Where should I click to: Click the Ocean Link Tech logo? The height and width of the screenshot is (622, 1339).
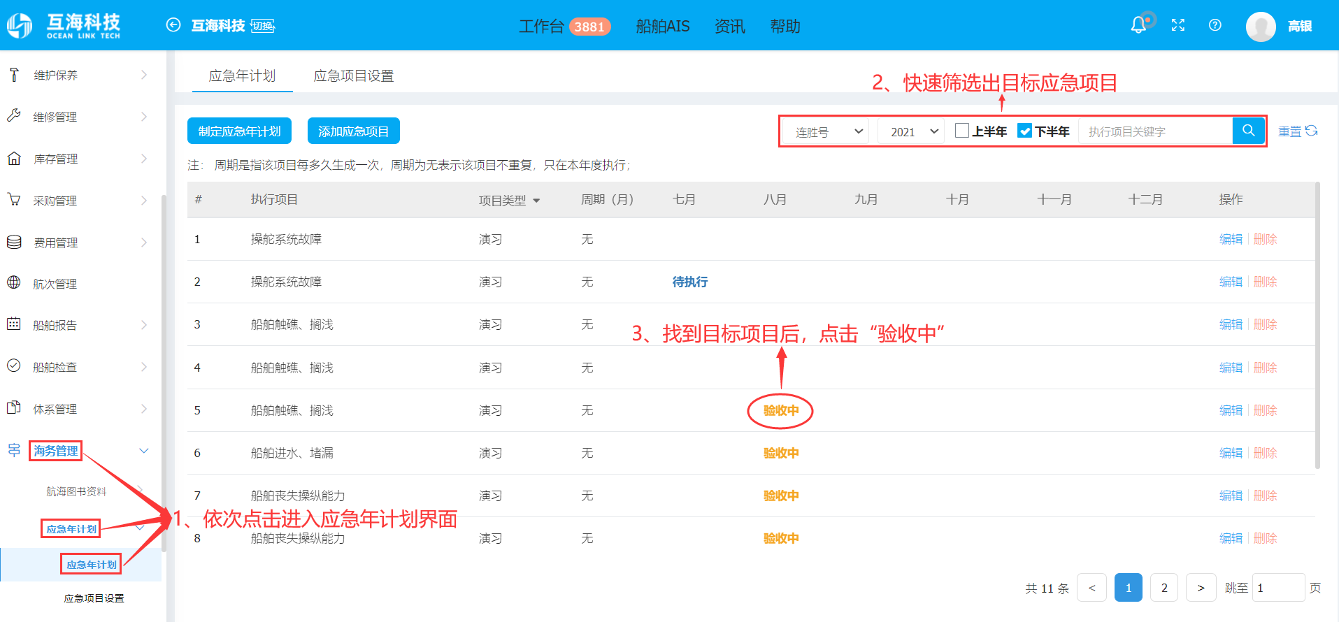[64, 26]
